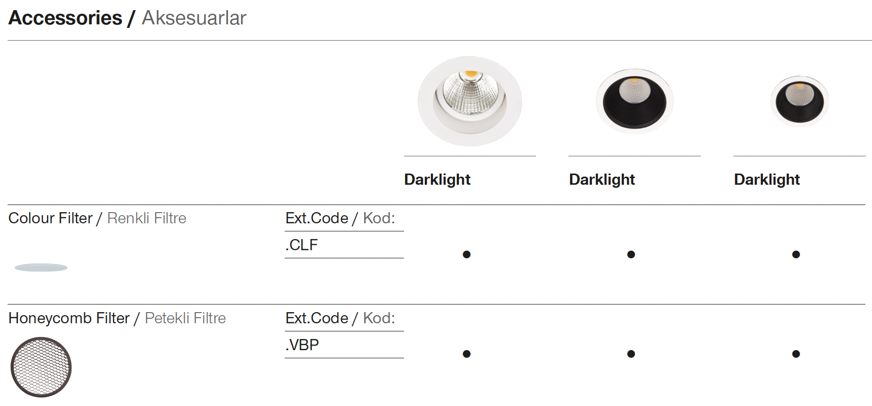This screenshot has width=872, height=406.
Task: Click the middle Darklight column title
Action: point(602,180)
